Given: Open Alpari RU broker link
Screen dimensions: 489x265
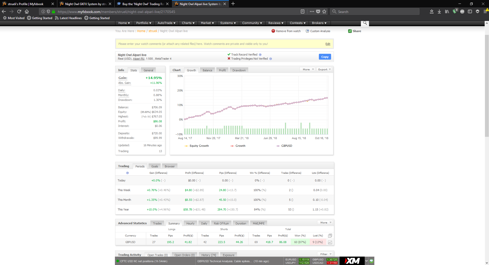Looking at the screenshot, I should point(139,59).
